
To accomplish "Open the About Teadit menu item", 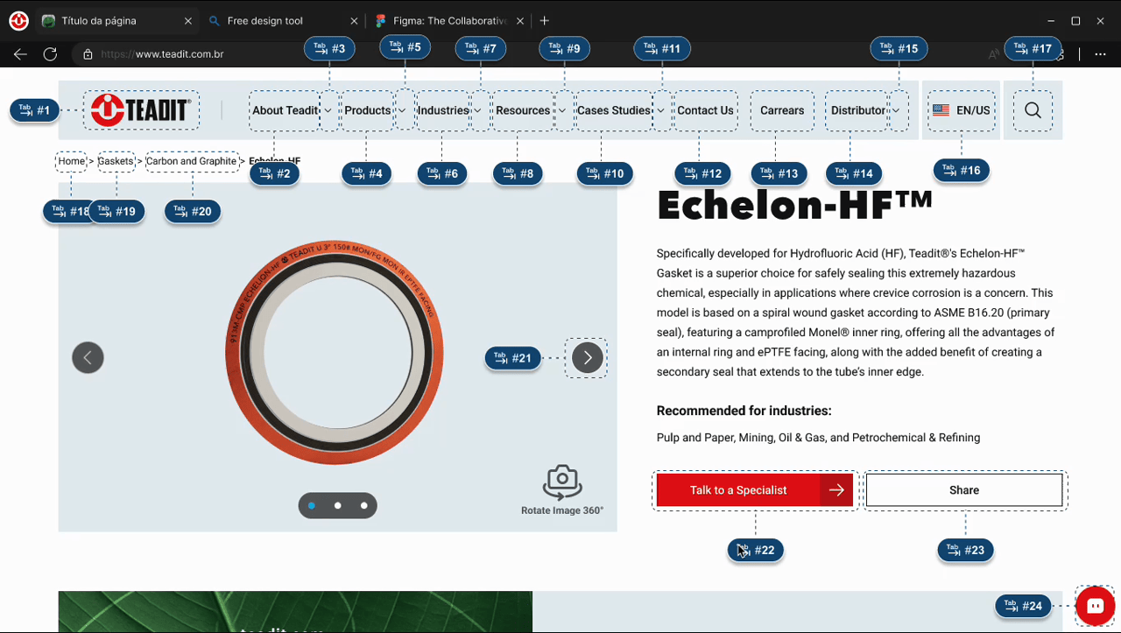I will tap(286, 110).
